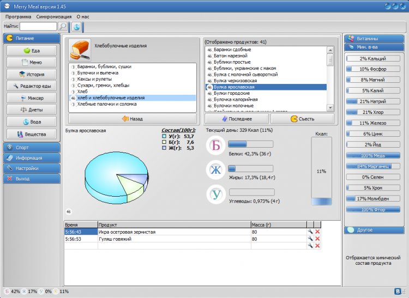Select Булочки молочные product
The image size is (409, 298).
pyautogui.click(x=266, y=106)
